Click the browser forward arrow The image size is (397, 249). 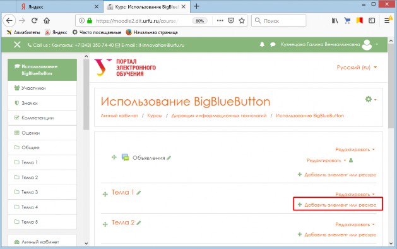pos(22,21)
